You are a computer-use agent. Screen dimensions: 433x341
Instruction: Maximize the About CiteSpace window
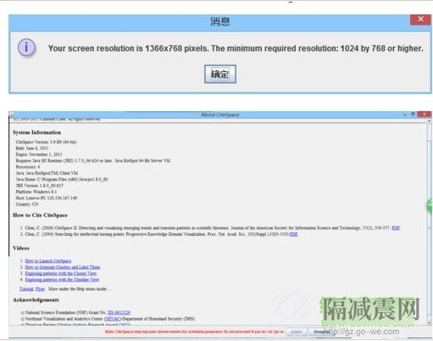pyautogui.click(x=413, y=115)
